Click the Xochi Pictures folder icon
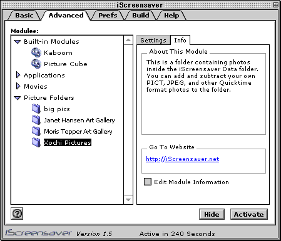The height and width of the screenshot is (241, 281). point(36,142)
